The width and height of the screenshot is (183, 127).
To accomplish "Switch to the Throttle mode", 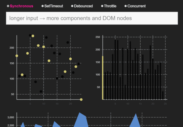I will (x=102, y=6).
